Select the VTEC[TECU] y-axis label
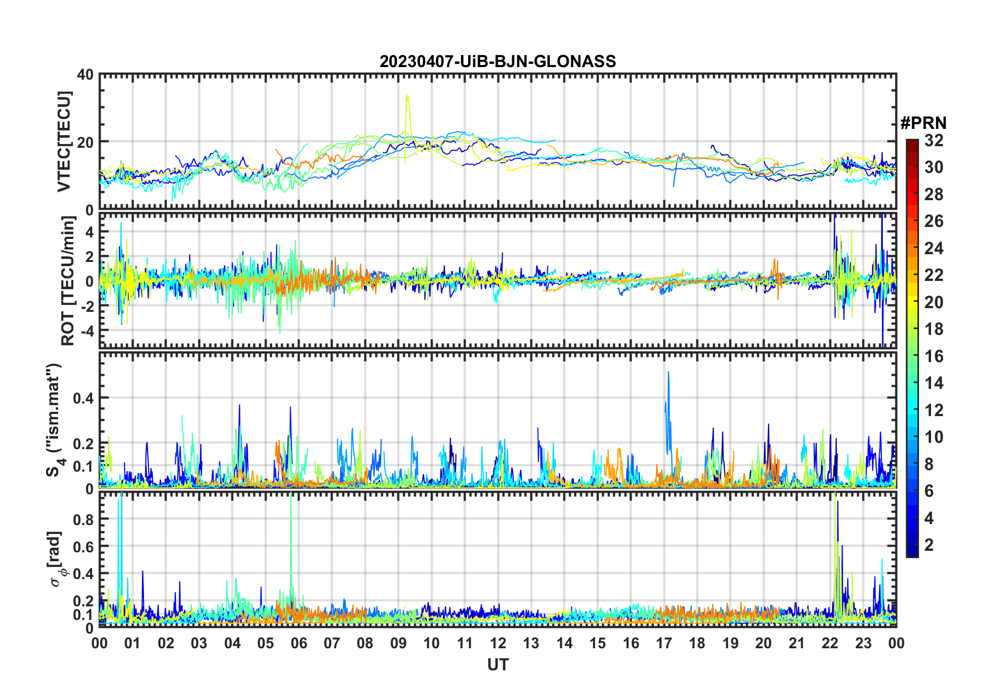 (64, 141)
